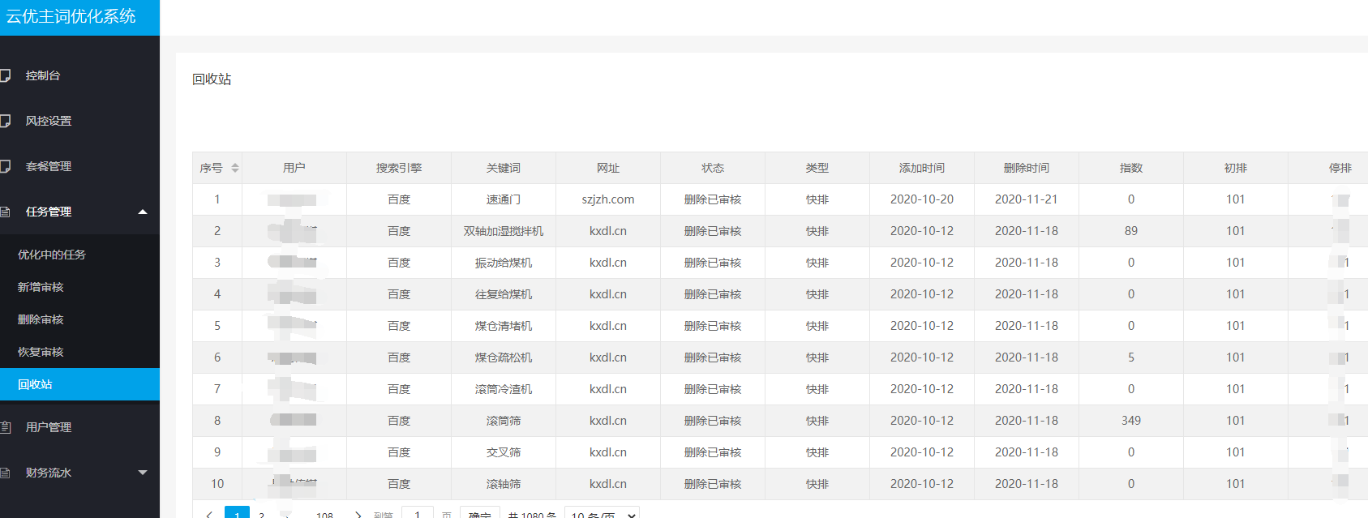Click keyword cell 滚筒冷渣机

(504, 389)
